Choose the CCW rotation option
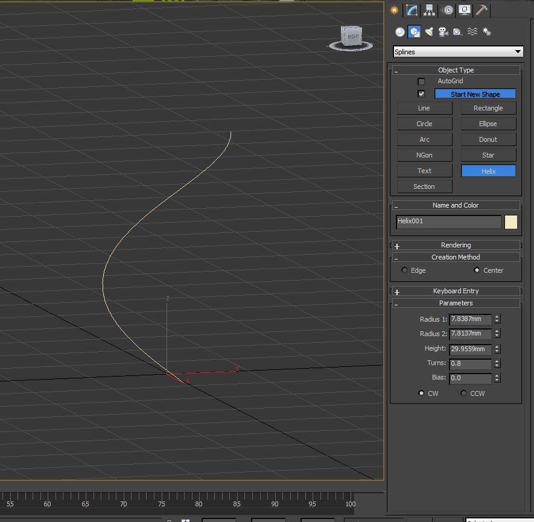 tap(463, 393)
